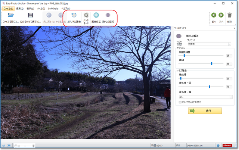Click the red PROMO button
The height and width of the screenshot is (150, 239).
(227, 145)
